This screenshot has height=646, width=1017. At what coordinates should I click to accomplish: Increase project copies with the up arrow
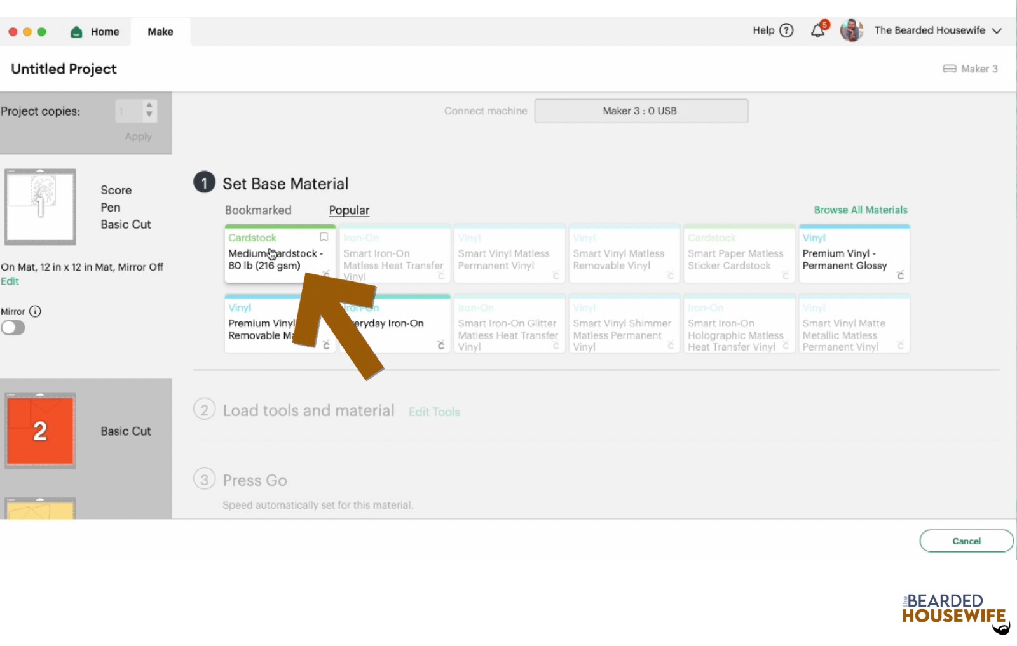149,105
